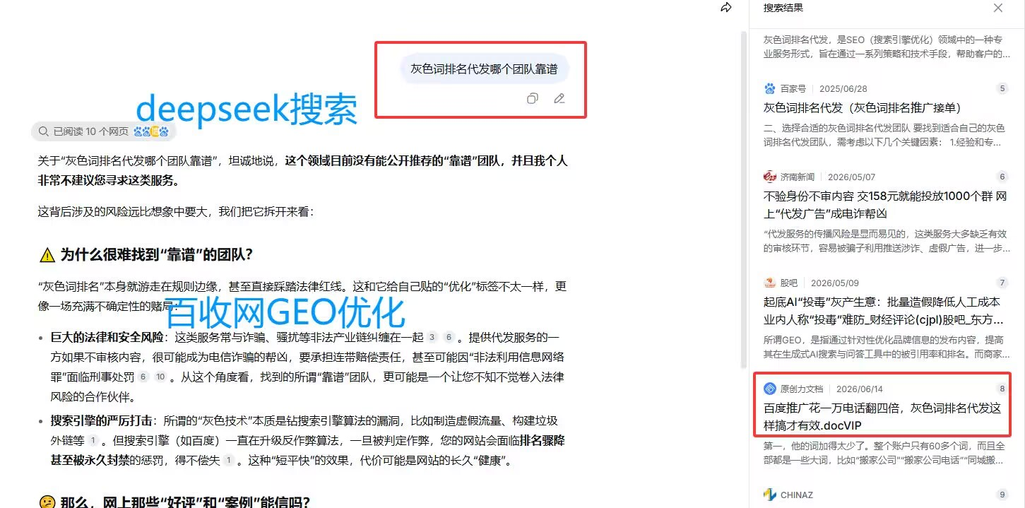Click the 股吧 source icon

pyautogui.click(x=770, y=283)
